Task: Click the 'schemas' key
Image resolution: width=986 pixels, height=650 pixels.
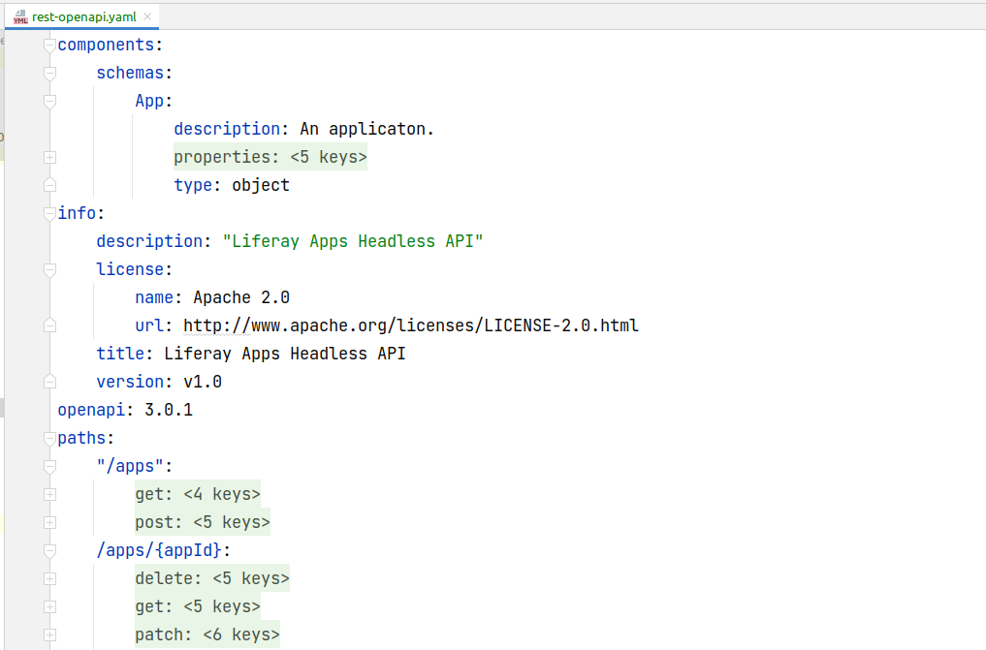Action: (130, 73)
